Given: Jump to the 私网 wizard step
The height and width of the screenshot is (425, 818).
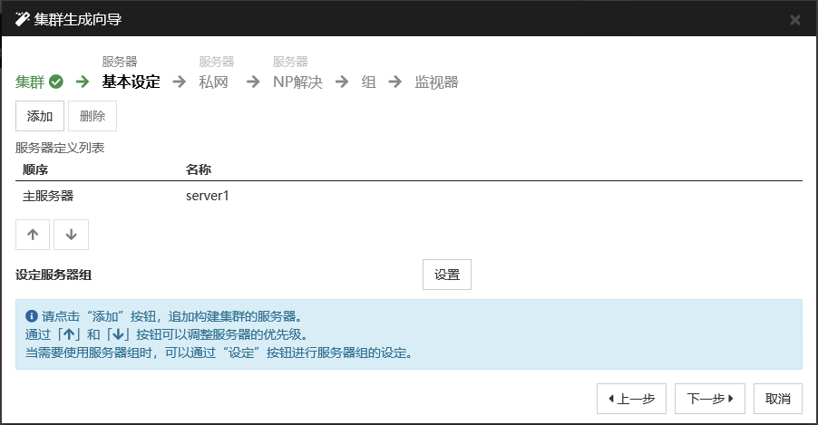Looking at the screenshot, I should point(213,82).
